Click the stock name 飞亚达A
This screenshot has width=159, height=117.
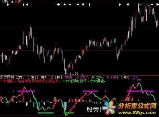7,1
